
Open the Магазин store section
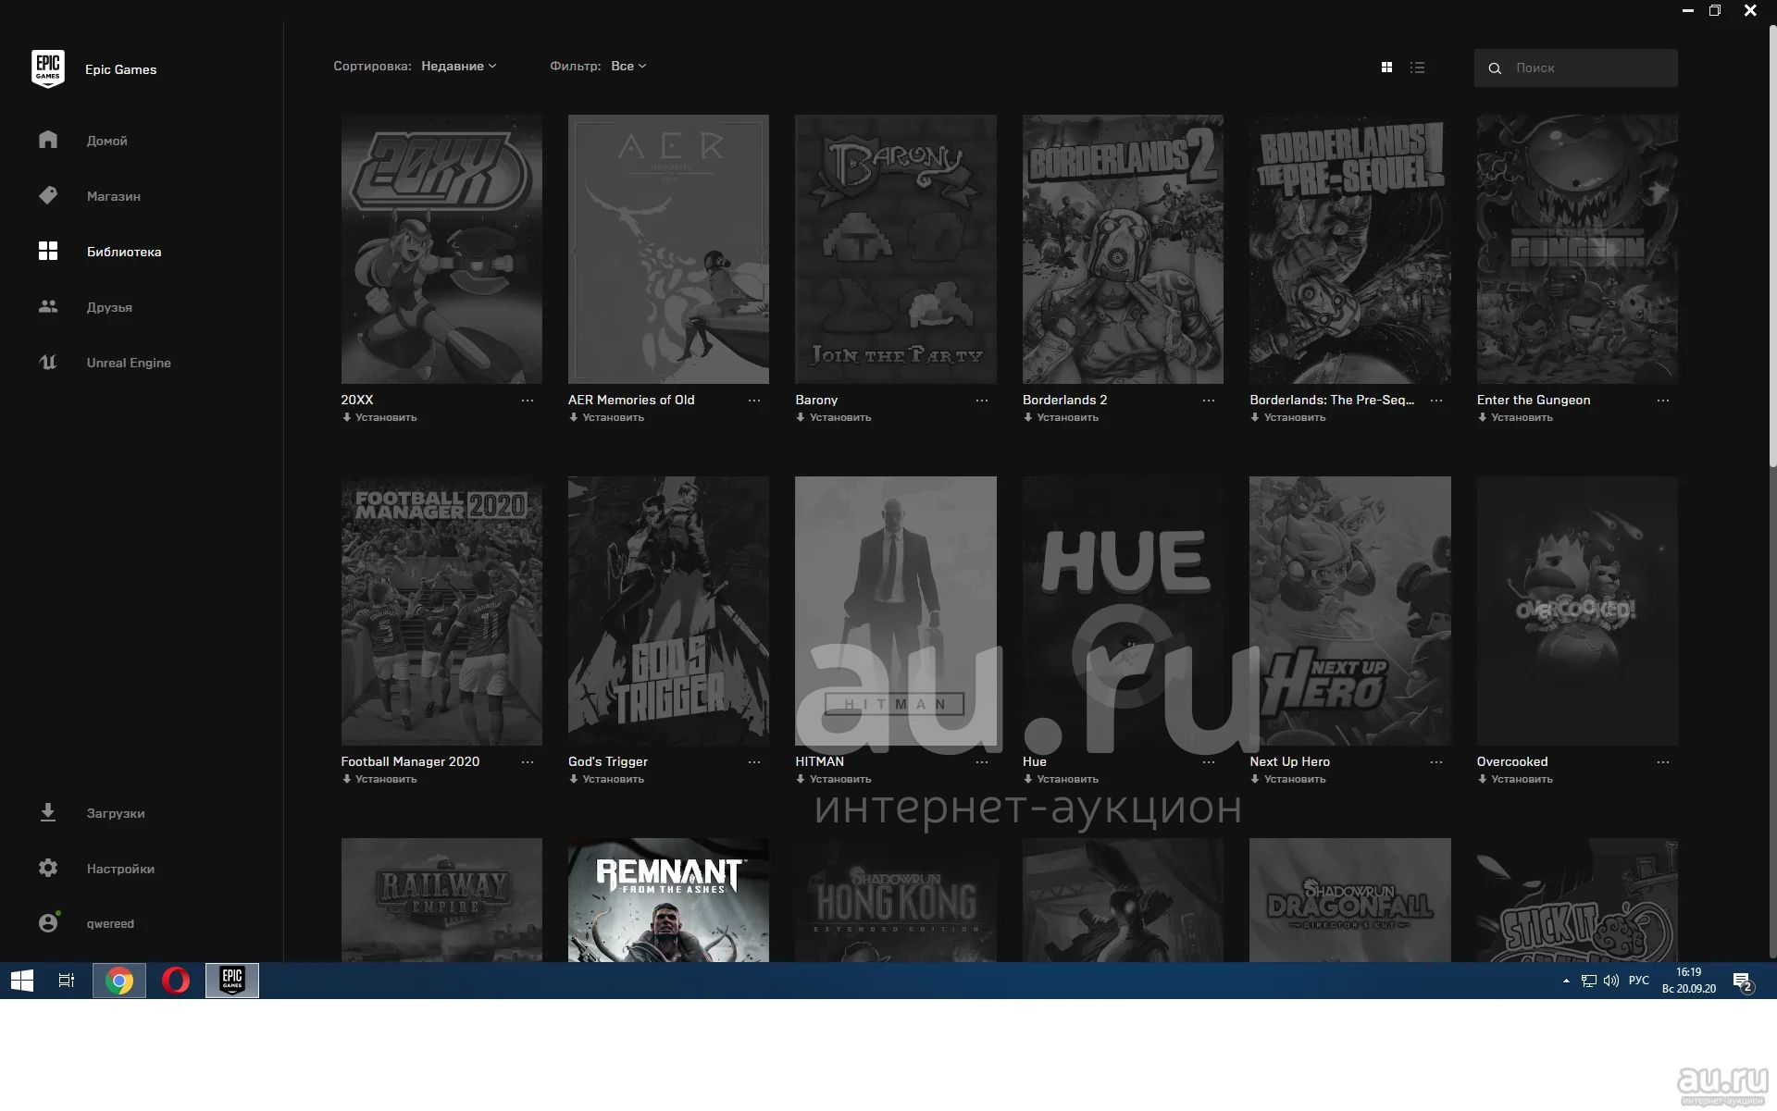tap(113, 196)
